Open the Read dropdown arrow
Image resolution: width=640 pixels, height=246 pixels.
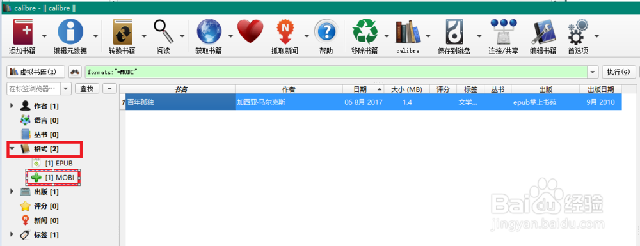pos(182,36)
